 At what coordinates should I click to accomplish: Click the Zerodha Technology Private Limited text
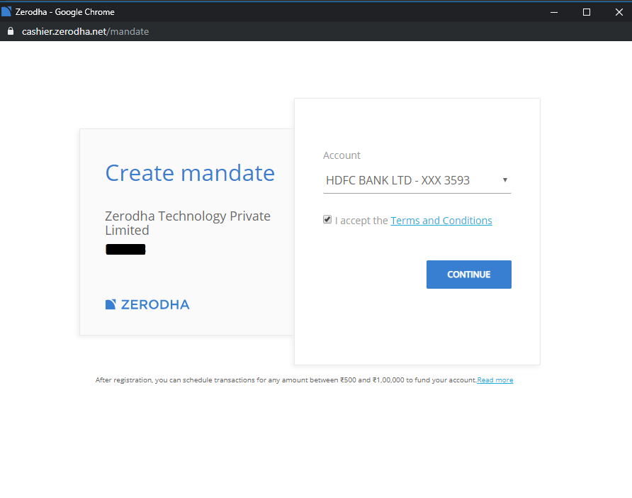pos(188,223)
